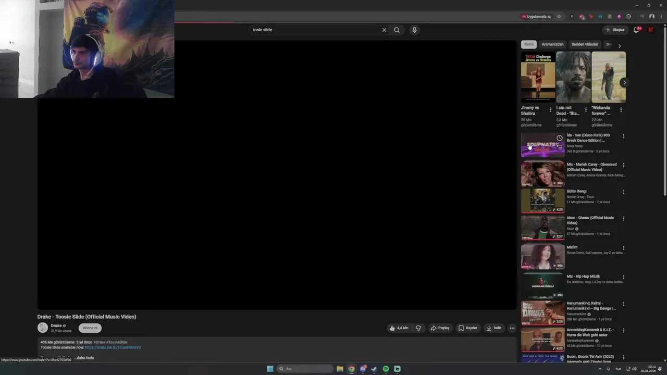The height and width of the screenshot is (375, 667).
Task: Show more filter chips with the arrow
Action: tap(619, 46)
